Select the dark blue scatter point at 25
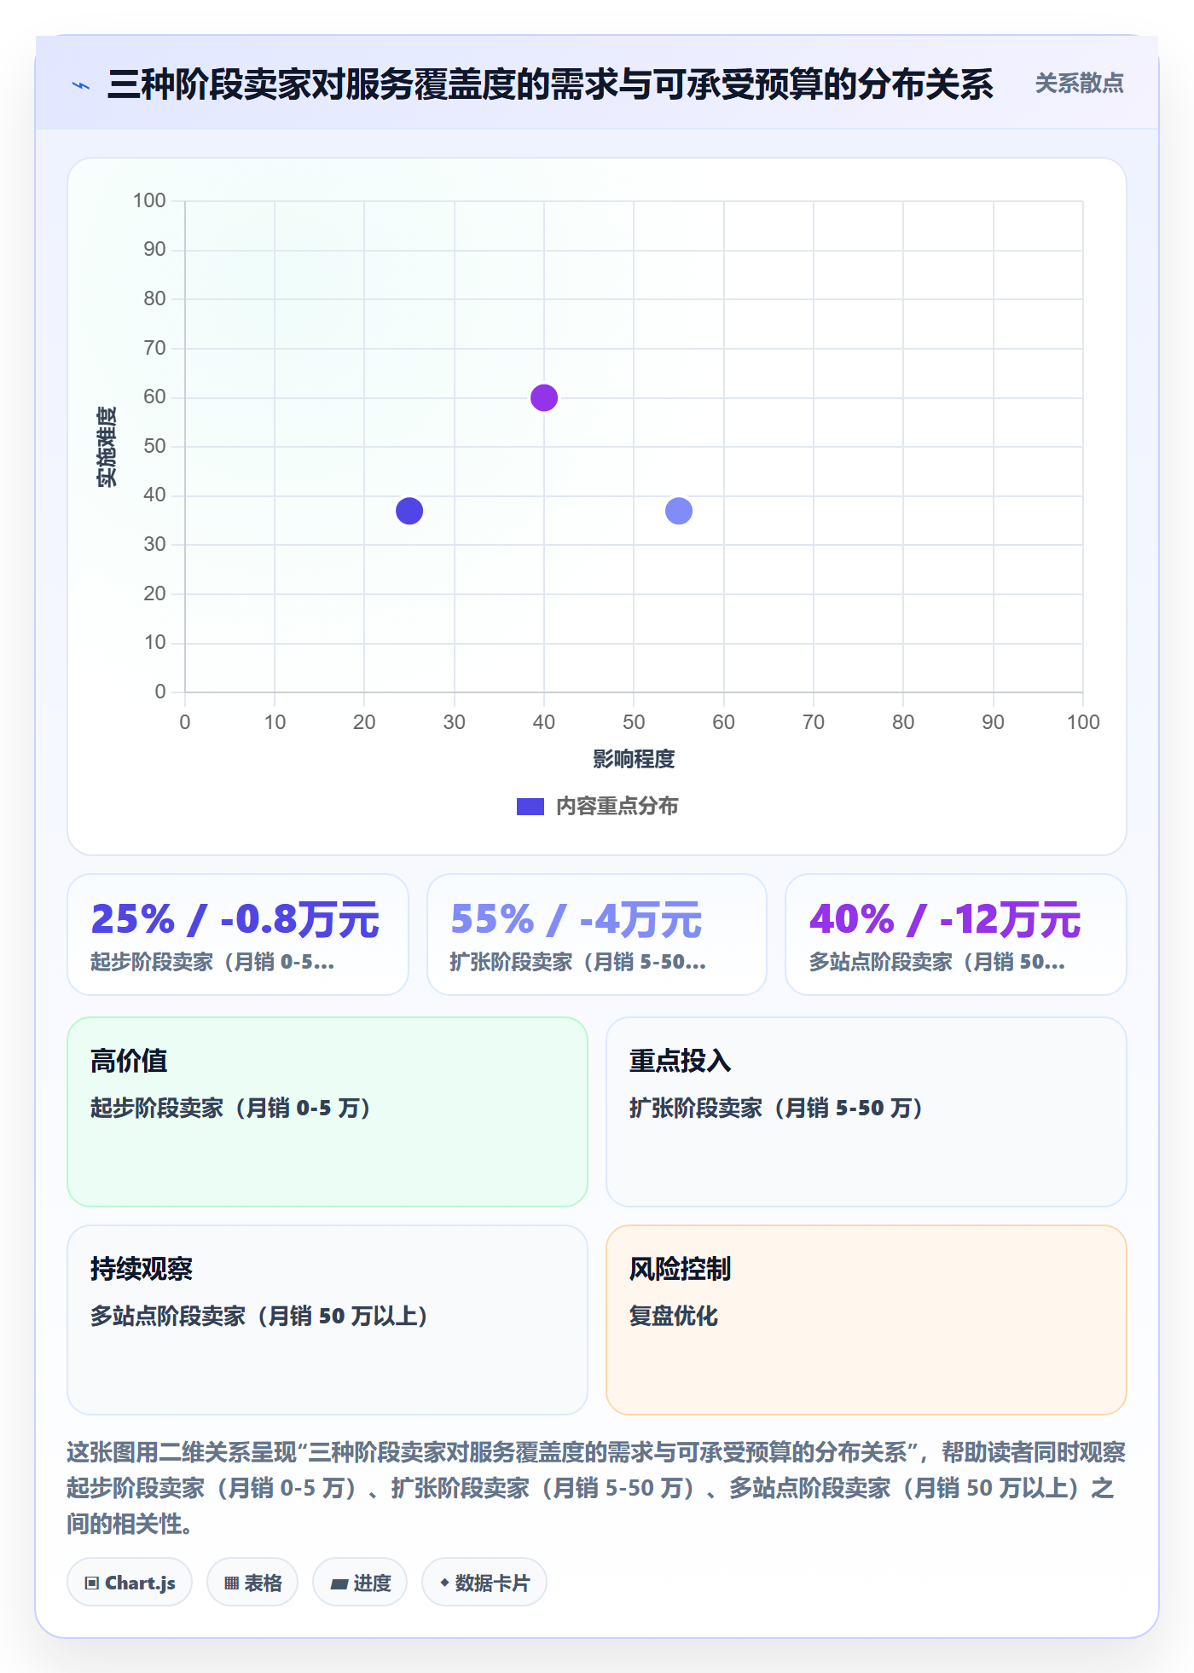Screen dimensions: 1194x1673 tap(409, 511)
